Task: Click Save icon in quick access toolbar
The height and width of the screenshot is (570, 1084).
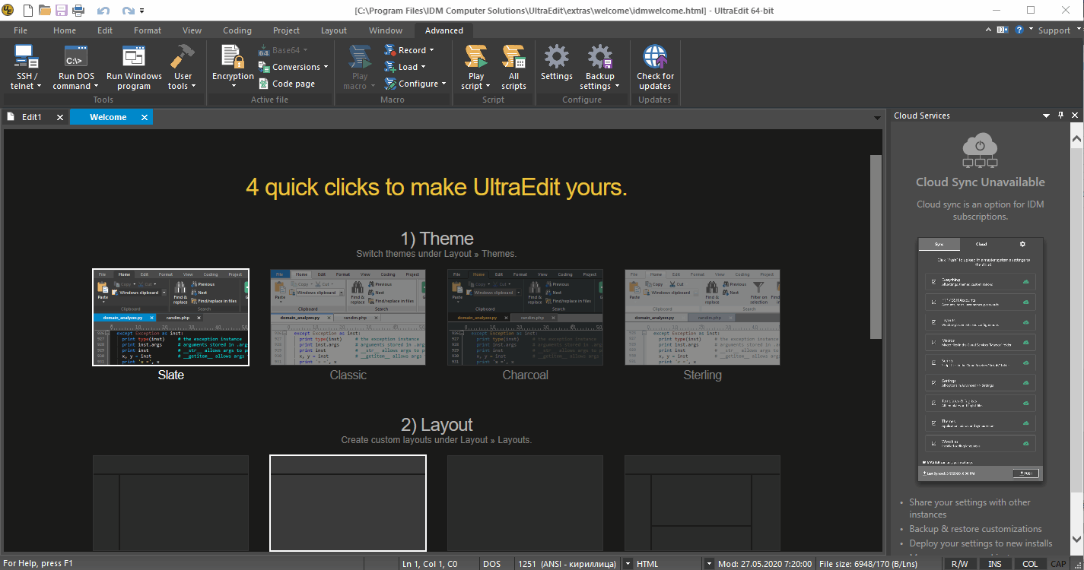Action: (62, 11)
